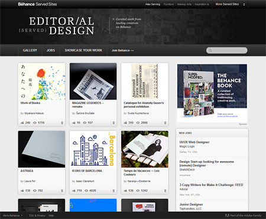Click the thumbs-up icon on ASTRAEA card
The height and width of the screenshot is (219, 266).
(x=22, y=191)
